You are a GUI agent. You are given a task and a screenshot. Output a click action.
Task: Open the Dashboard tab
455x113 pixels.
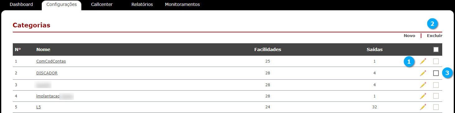(21, 5)
